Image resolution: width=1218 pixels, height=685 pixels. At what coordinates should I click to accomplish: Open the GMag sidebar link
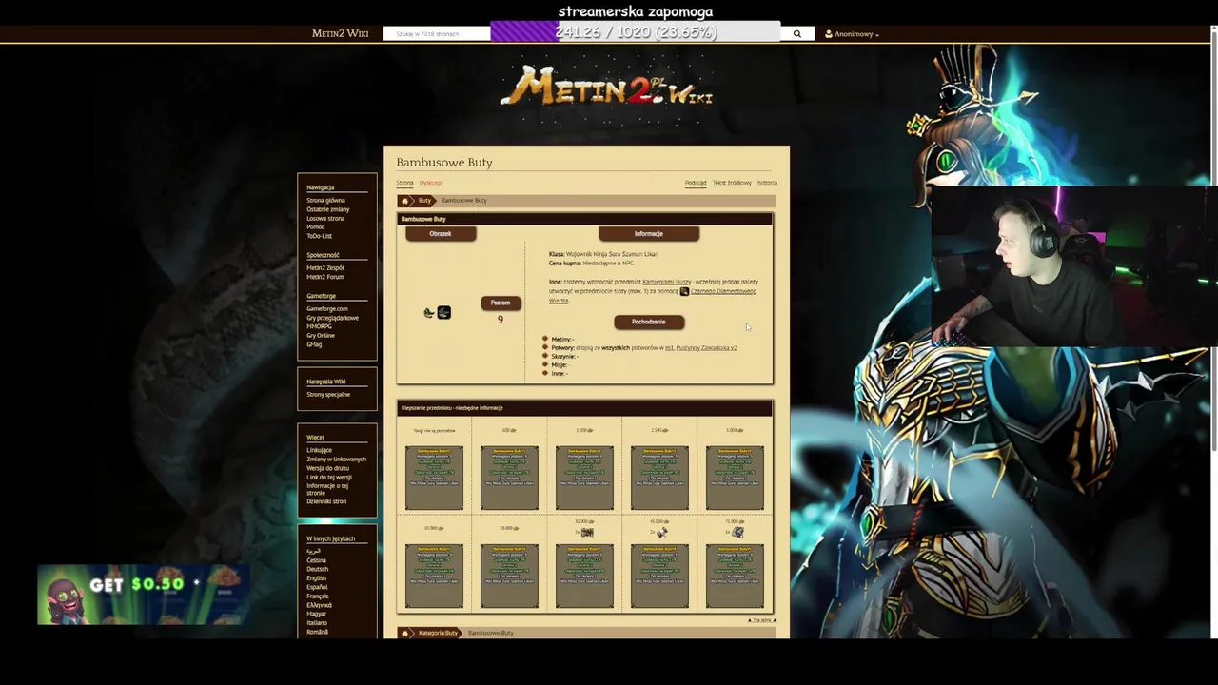tap(314, 344)
